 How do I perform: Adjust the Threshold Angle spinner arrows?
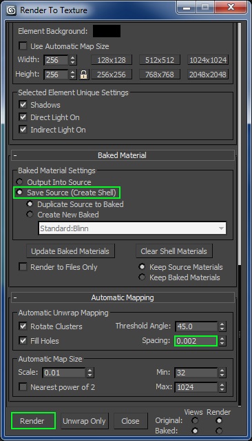222,326
